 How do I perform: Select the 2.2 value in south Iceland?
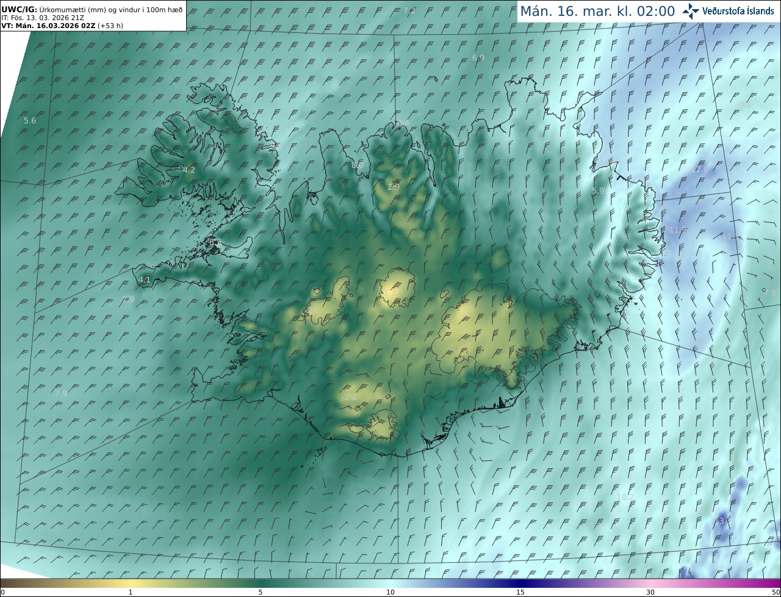351,397
